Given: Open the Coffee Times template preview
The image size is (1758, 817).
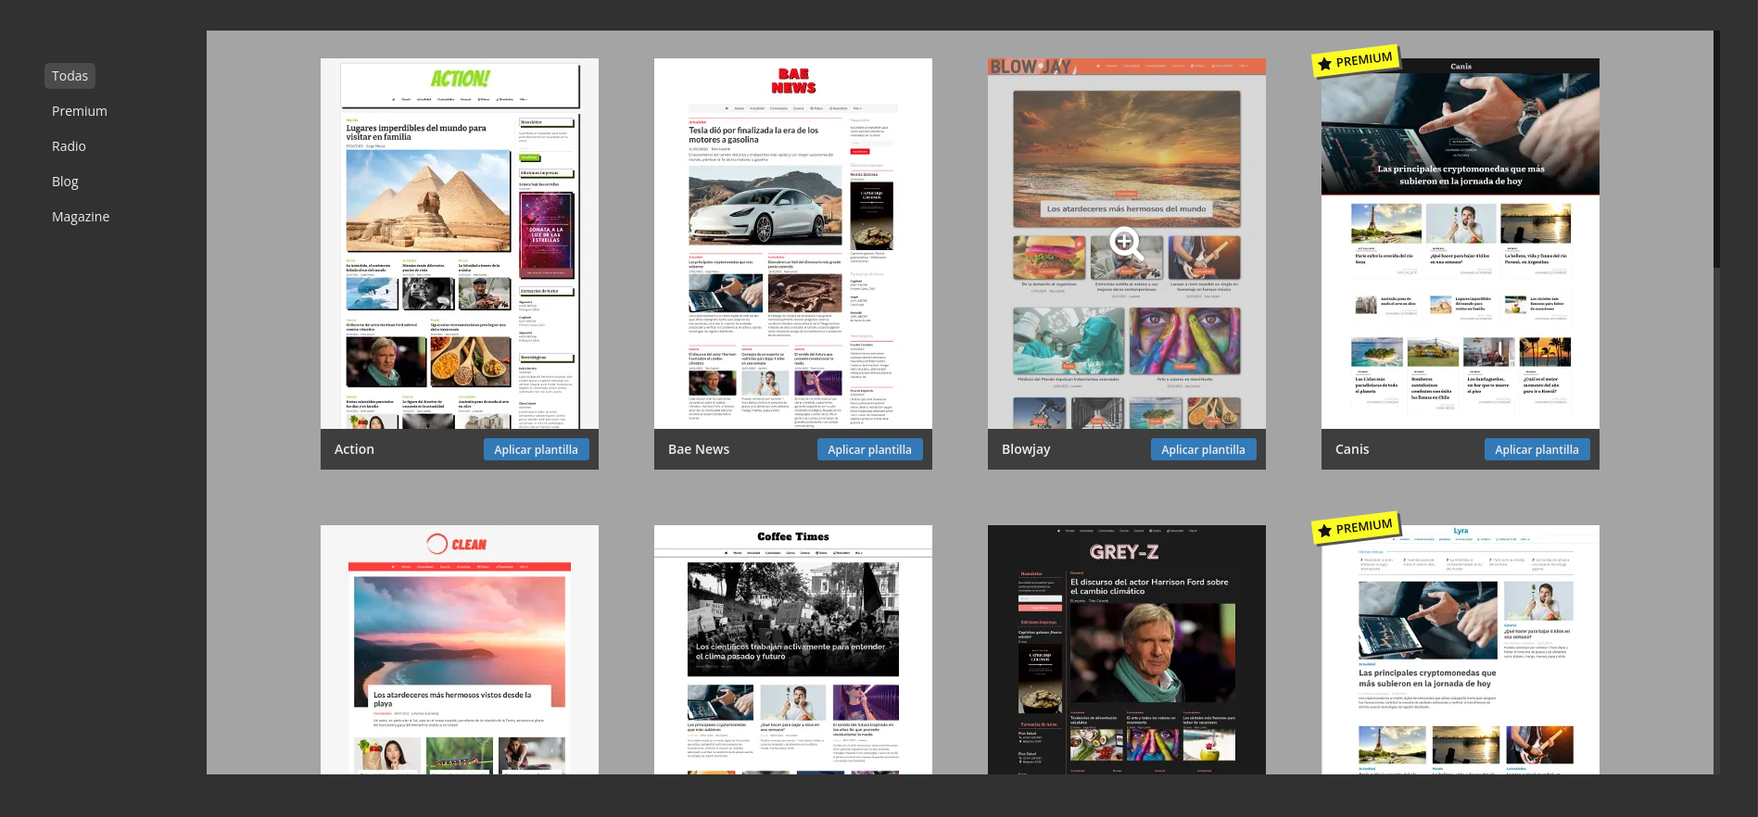Looking at the screenshot, I should coord(793,649).
